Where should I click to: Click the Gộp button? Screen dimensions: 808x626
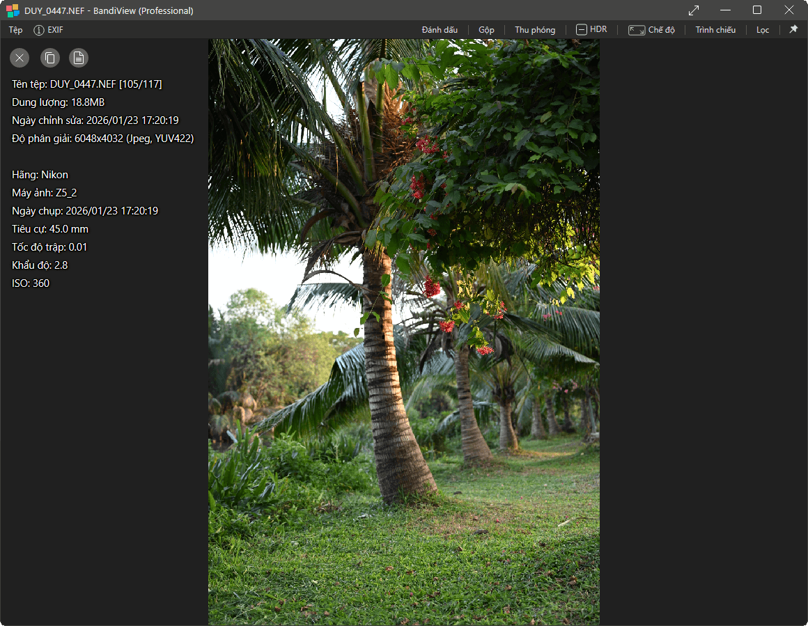tap(486, 30)
